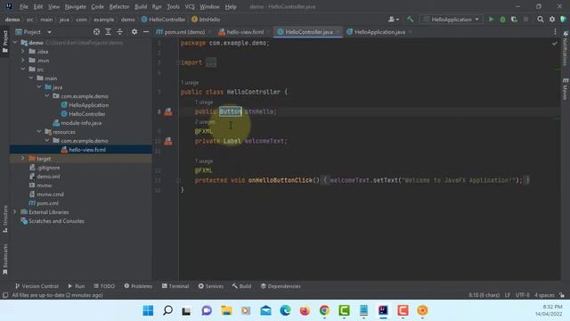Open Bookmarks tool window on left strip

5,259
